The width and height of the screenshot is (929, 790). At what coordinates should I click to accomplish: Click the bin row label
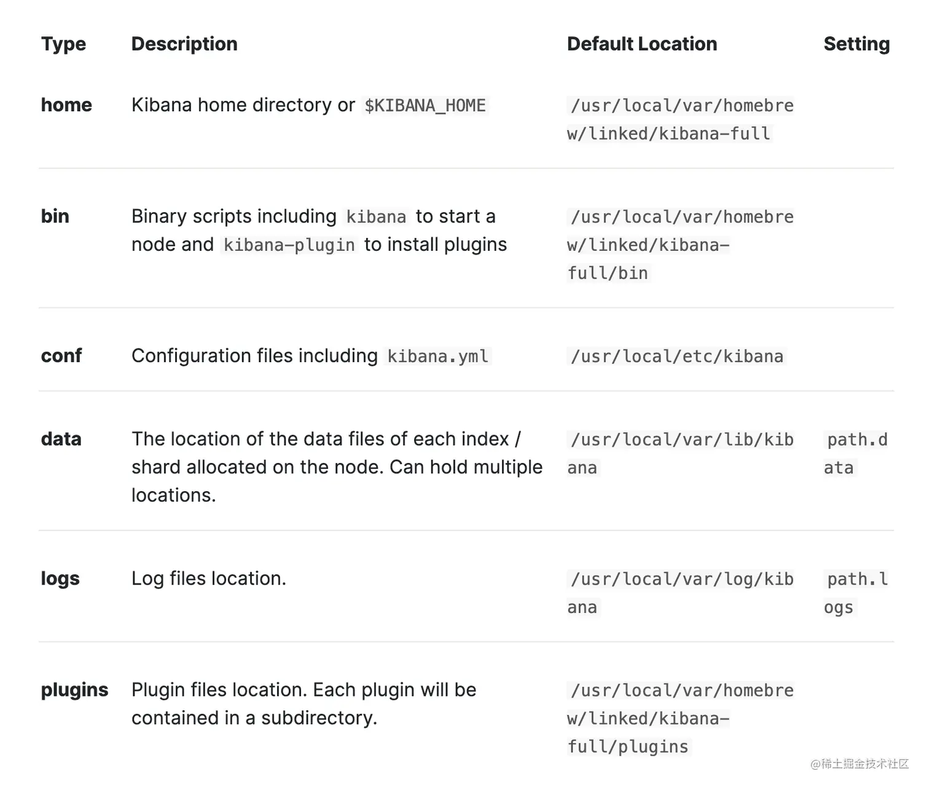pos(55,216)
